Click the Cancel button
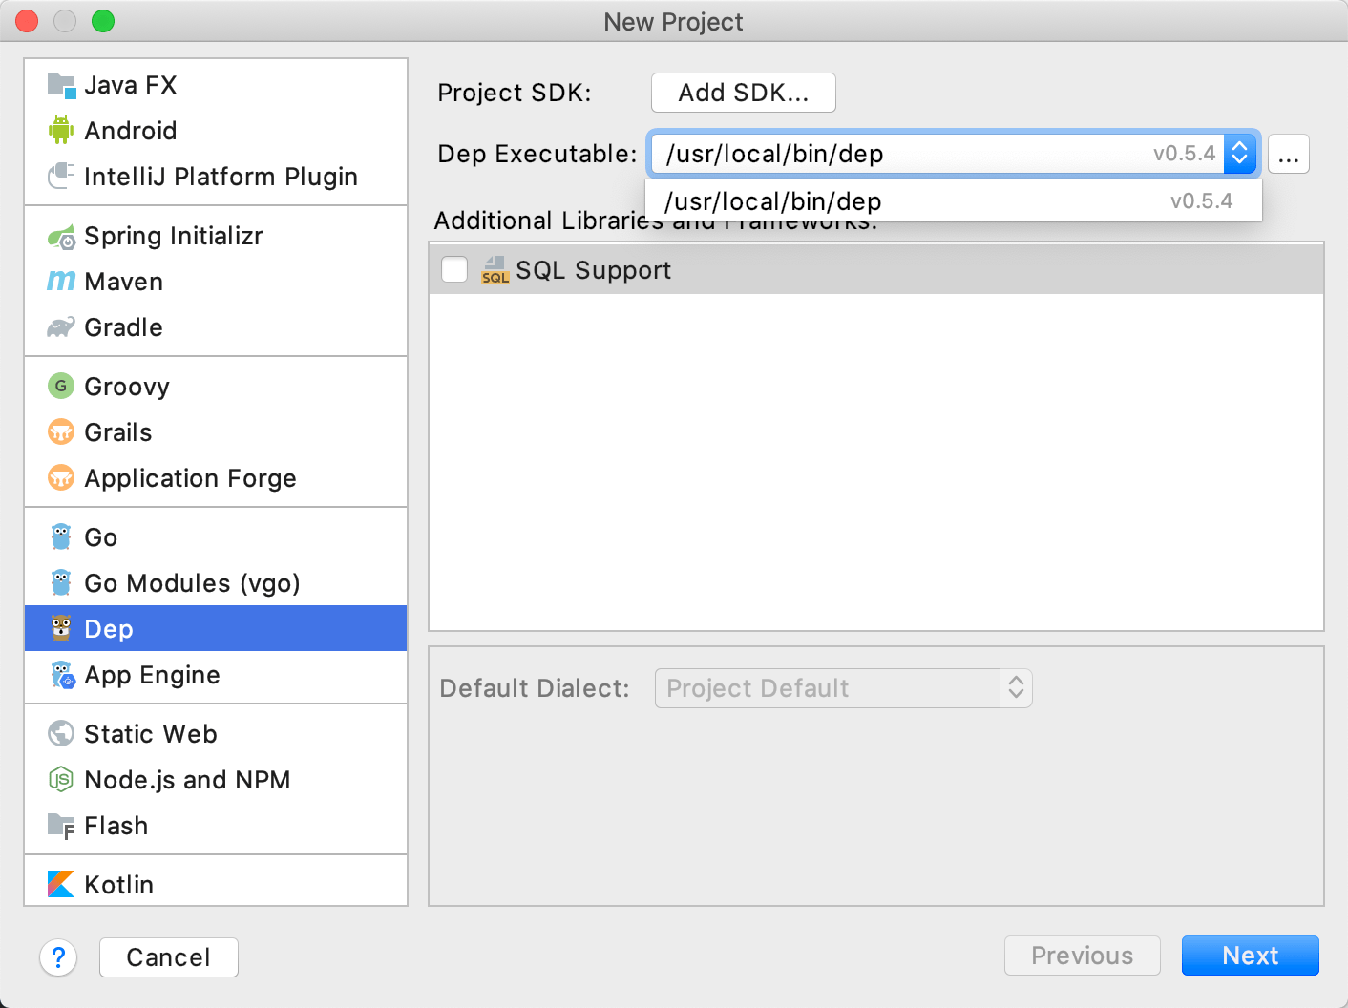 click(x=169, y=957)
